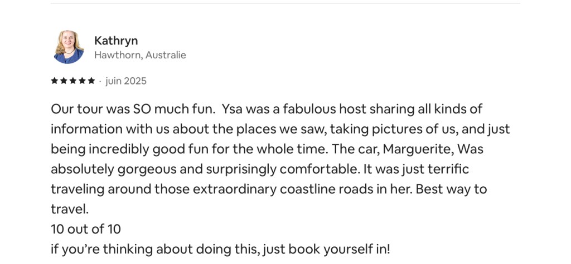Click the review date juin 2025

pos(126,81)
